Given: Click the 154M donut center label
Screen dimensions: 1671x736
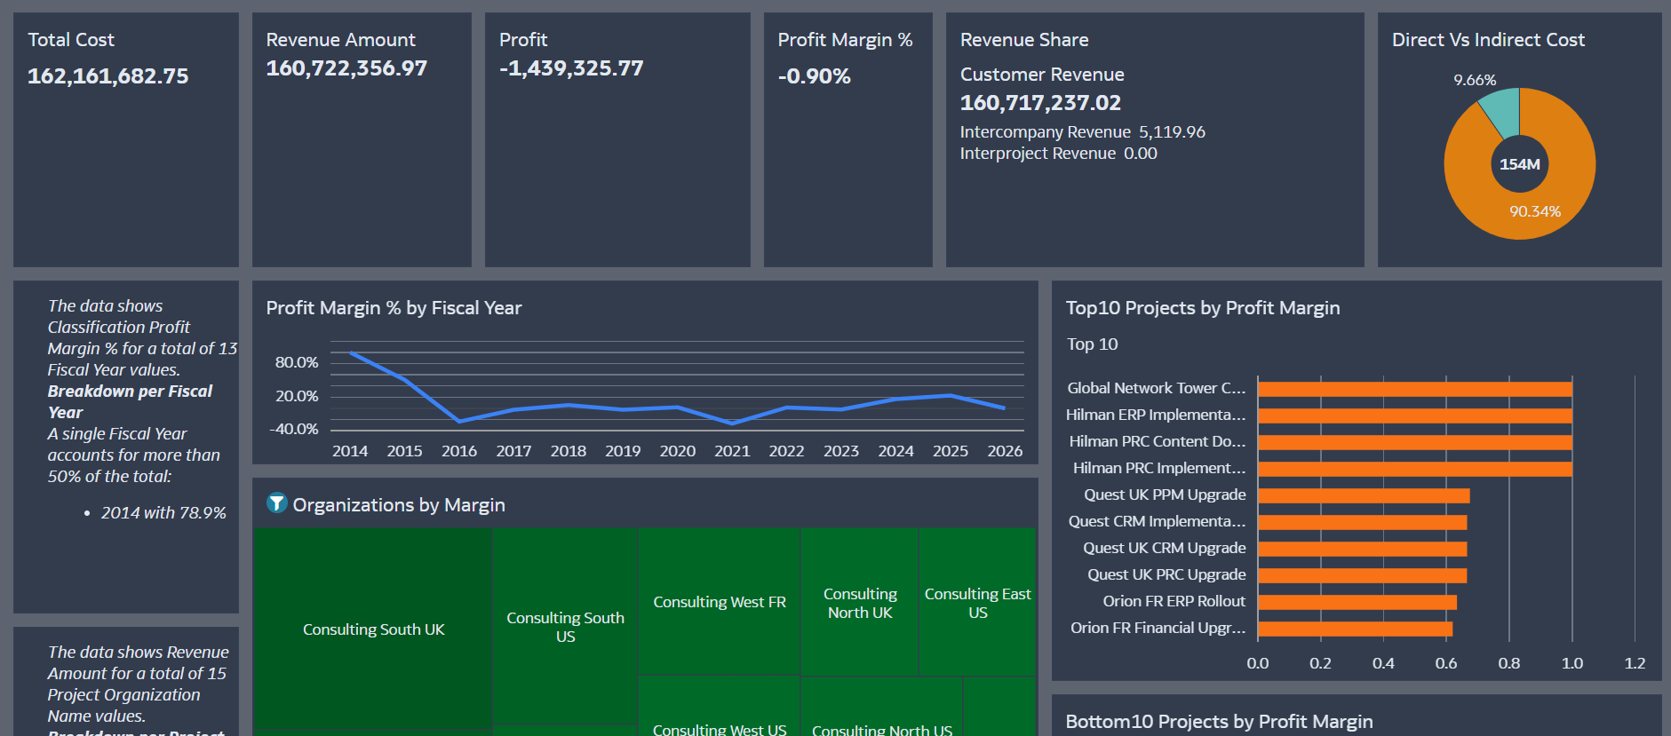Looking at the screenshot, I should click(x=1519, y=164).
